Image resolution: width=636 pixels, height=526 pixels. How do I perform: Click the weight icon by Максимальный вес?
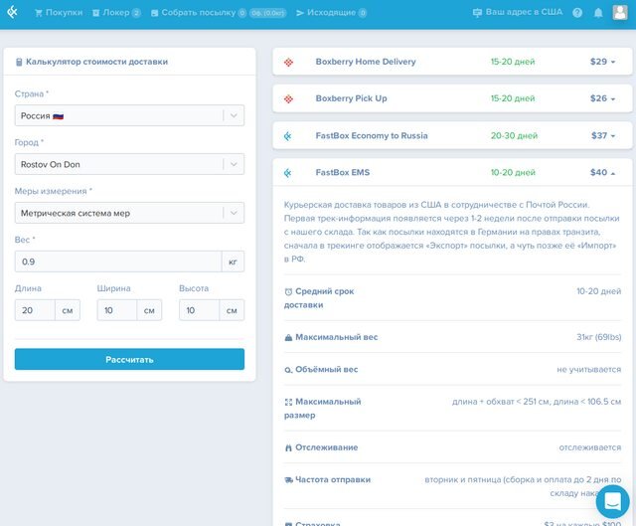tap(288, 337)
